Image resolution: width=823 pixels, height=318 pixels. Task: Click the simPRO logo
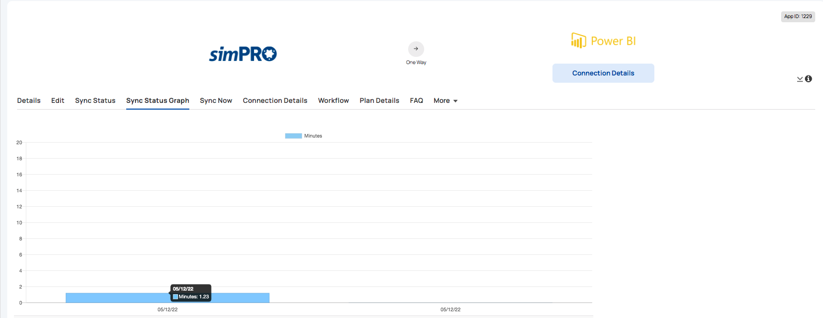tap(243, 54)
